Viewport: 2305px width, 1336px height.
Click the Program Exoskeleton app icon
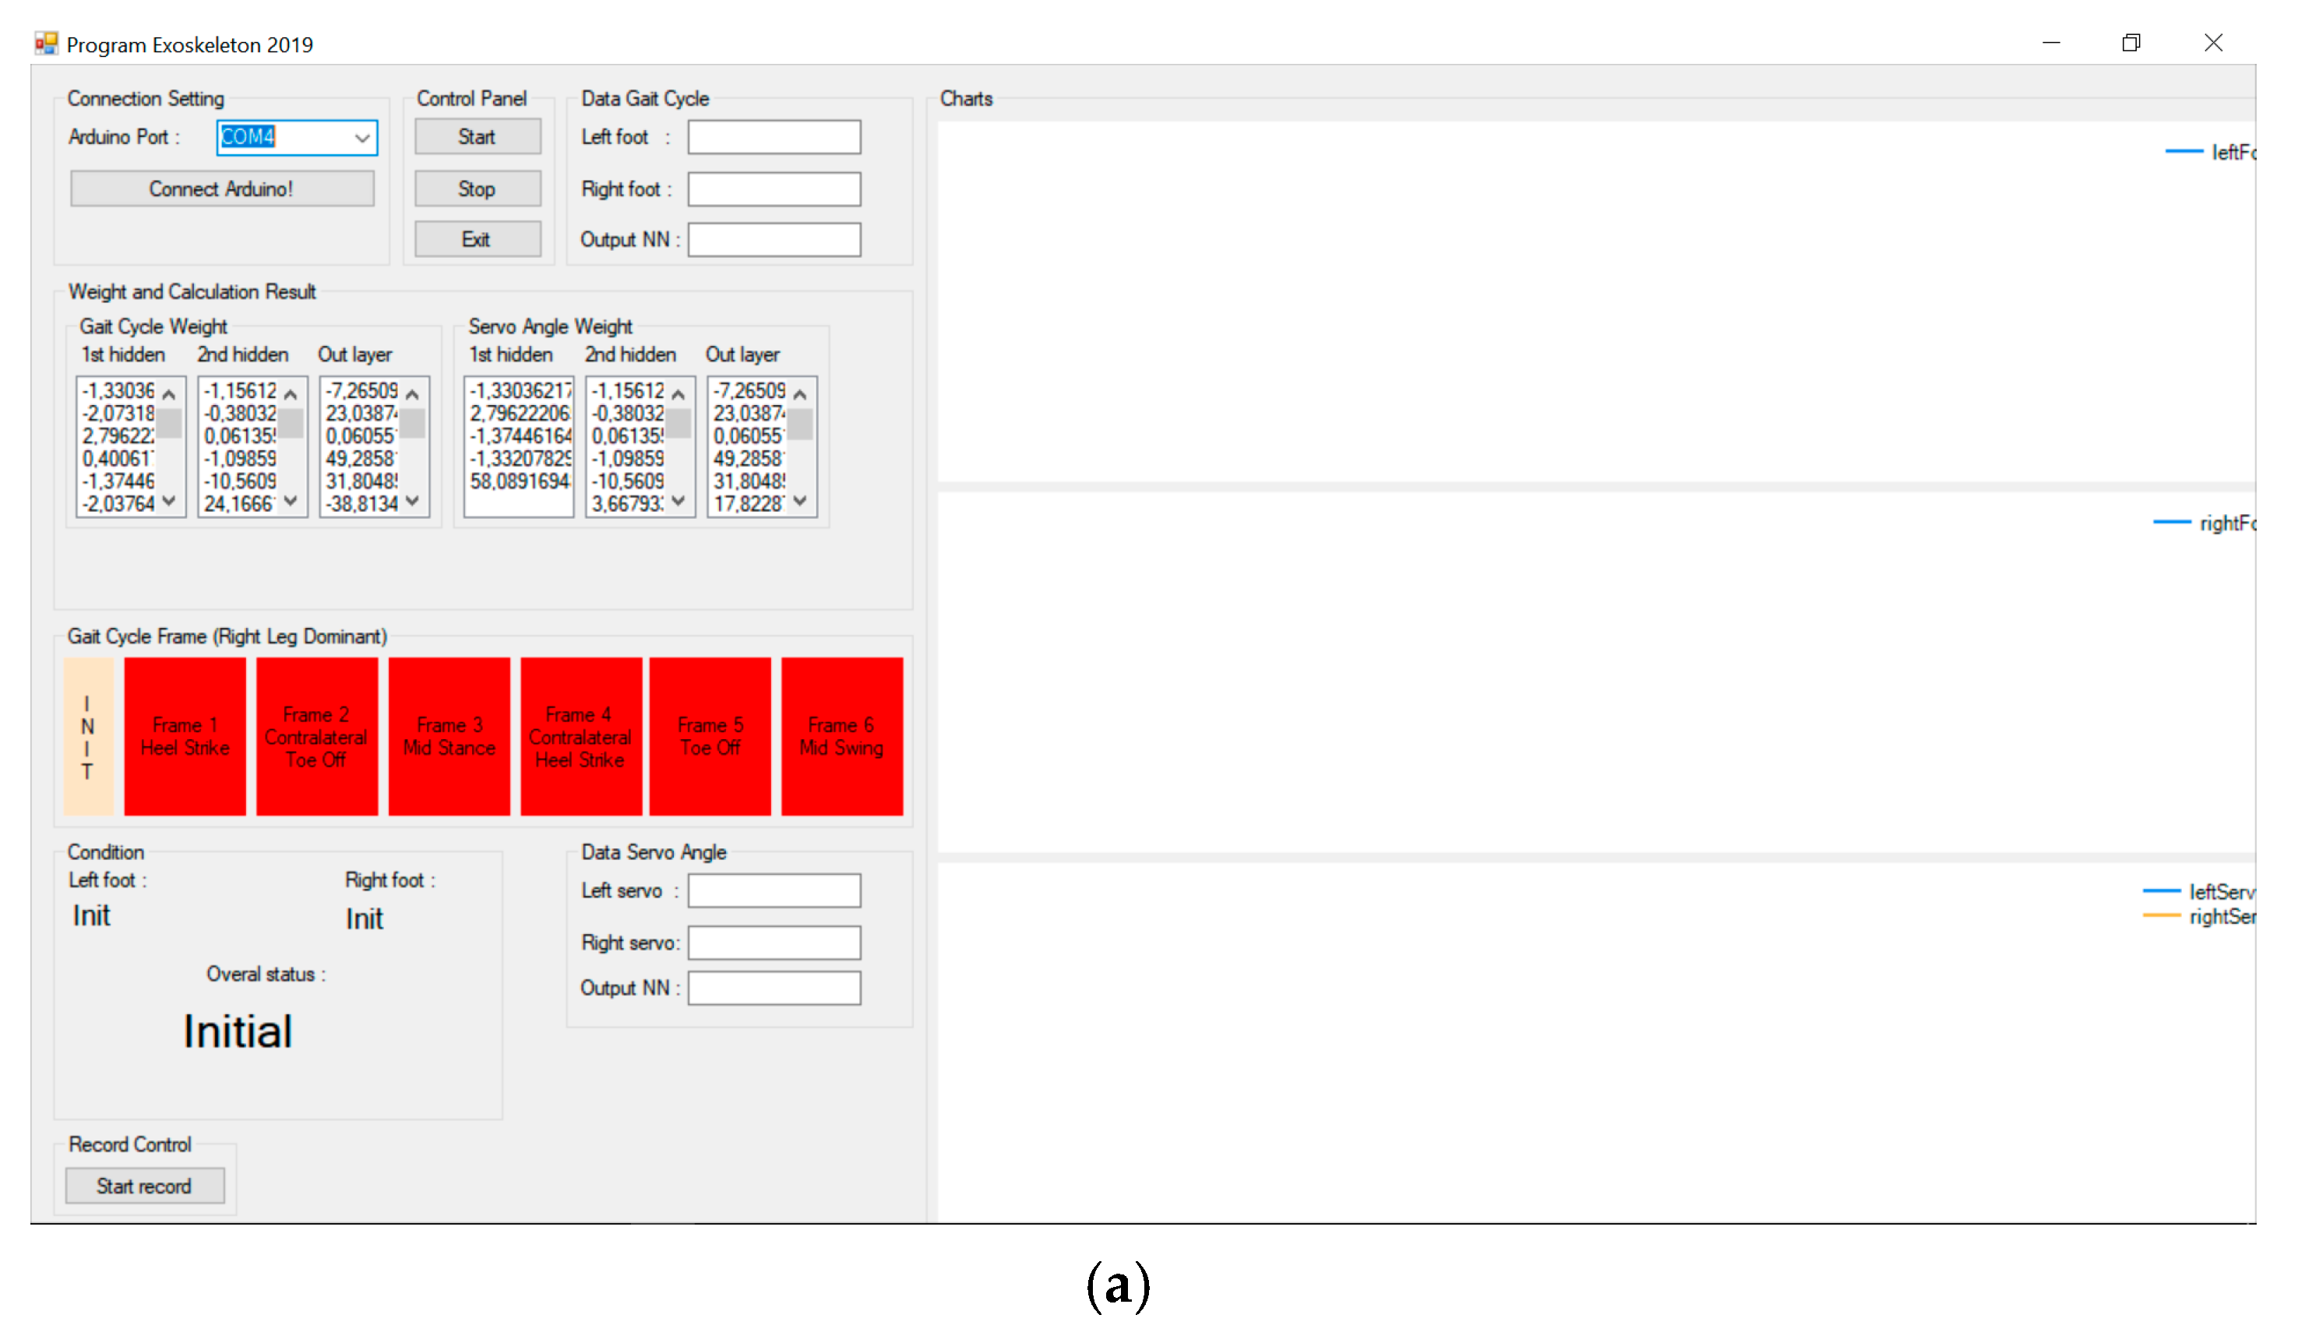46,44
